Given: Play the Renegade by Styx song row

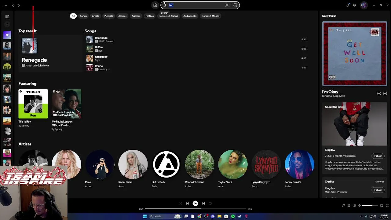Looking at the screenshot, I should pyautogui.click(x=196, y=58).
